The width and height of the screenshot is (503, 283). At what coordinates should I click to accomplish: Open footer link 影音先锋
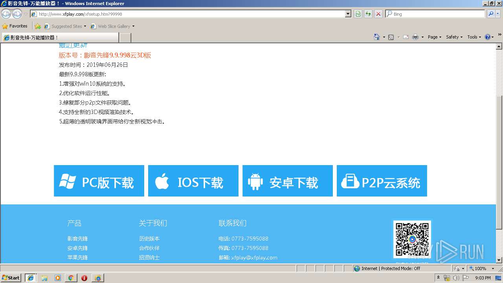point(77,239)
